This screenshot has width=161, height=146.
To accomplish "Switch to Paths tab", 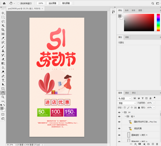I will point(134,93).
